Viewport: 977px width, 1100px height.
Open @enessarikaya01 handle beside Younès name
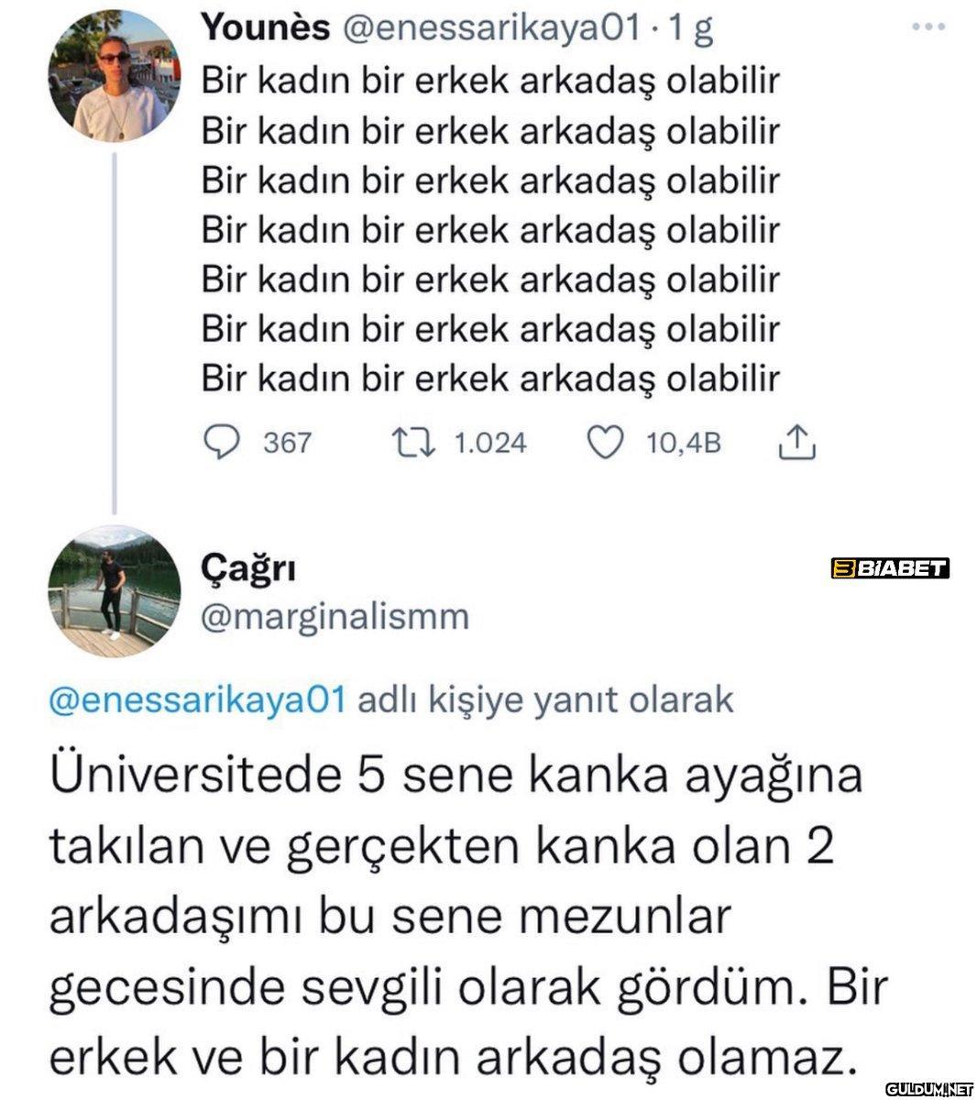point(490,29)
